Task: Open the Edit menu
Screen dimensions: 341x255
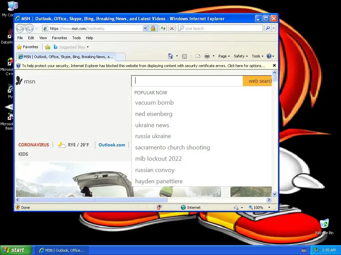Action: (31, 38)
